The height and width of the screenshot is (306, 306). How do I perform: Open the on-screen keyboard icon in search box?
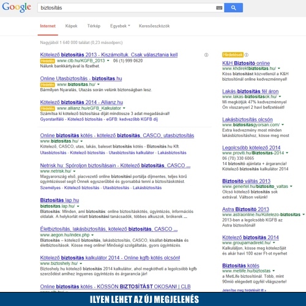219,8
